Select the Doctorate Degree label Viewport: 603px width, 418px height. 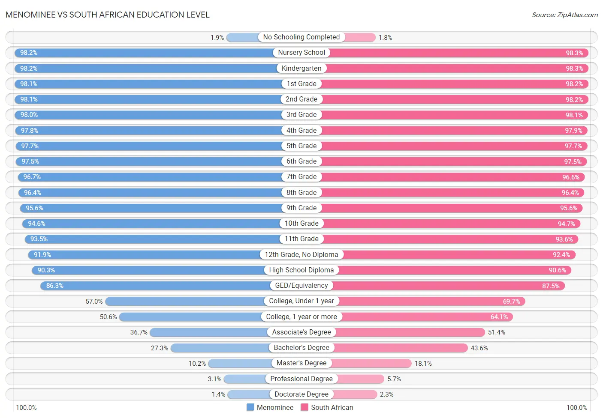click(x=301, y=394)
